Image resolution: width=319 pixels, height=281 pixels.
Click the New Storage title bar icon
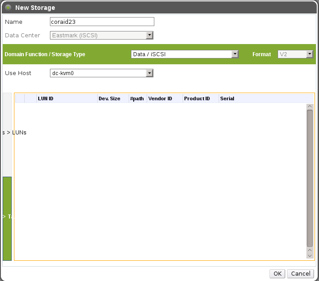pos(8,8)
